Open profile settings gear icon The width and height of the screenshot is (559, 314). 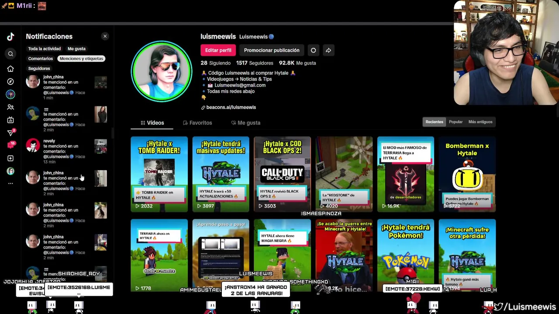313,50
